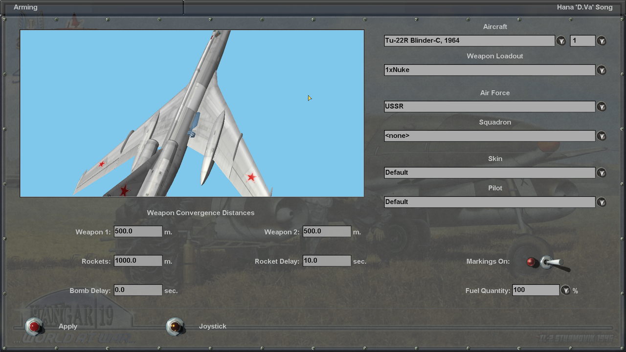This screenshot has height=352, width=626.
Task: Open the aircraft number dropdown arrow
Action: click(602, 41)
